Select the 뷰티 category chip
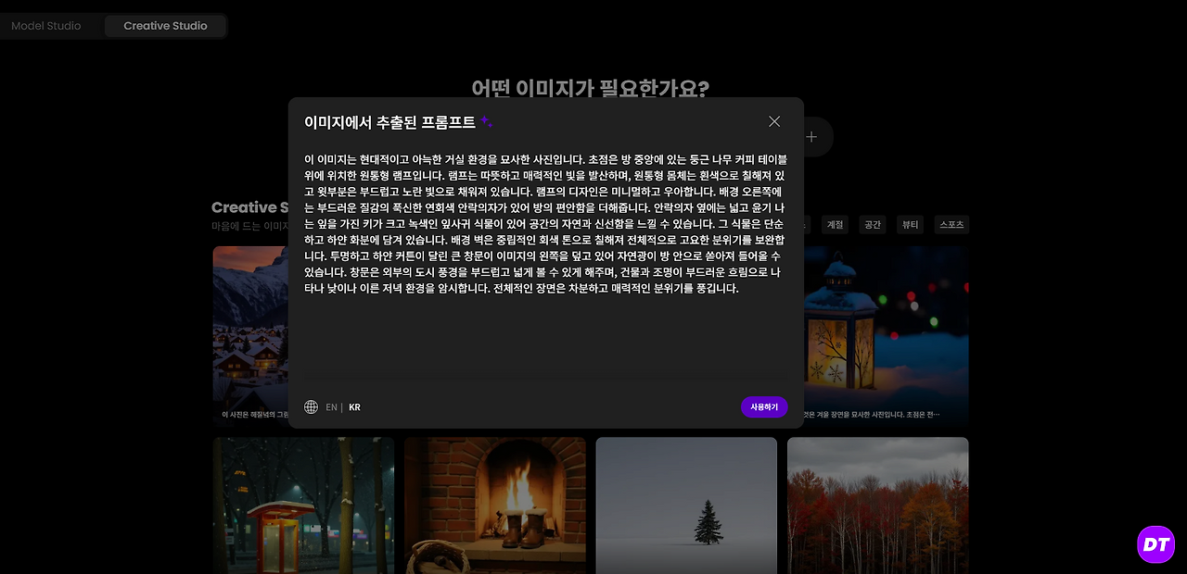1187x574 pixels. [x=909, y=224]
